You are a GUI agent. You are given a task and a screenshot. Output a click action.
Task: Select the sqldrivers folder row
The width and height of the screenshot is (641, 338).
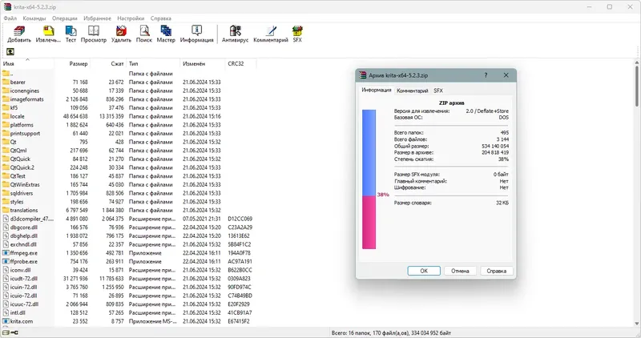tap(127, 193)
